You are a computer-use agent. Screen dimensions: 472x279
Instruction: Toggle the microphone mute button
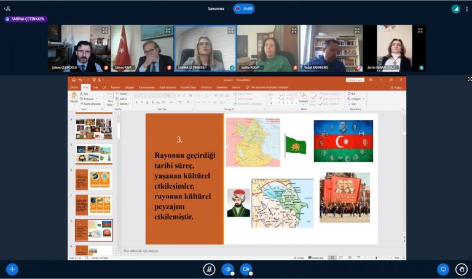click(x=210, y=269)
